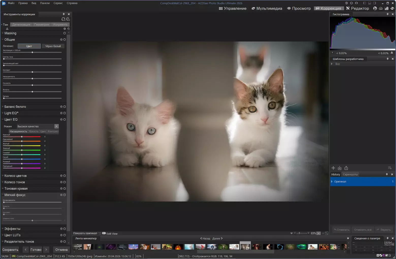Click the export presets icon
The height and width of the screenshot is (259, 396).
346,168
